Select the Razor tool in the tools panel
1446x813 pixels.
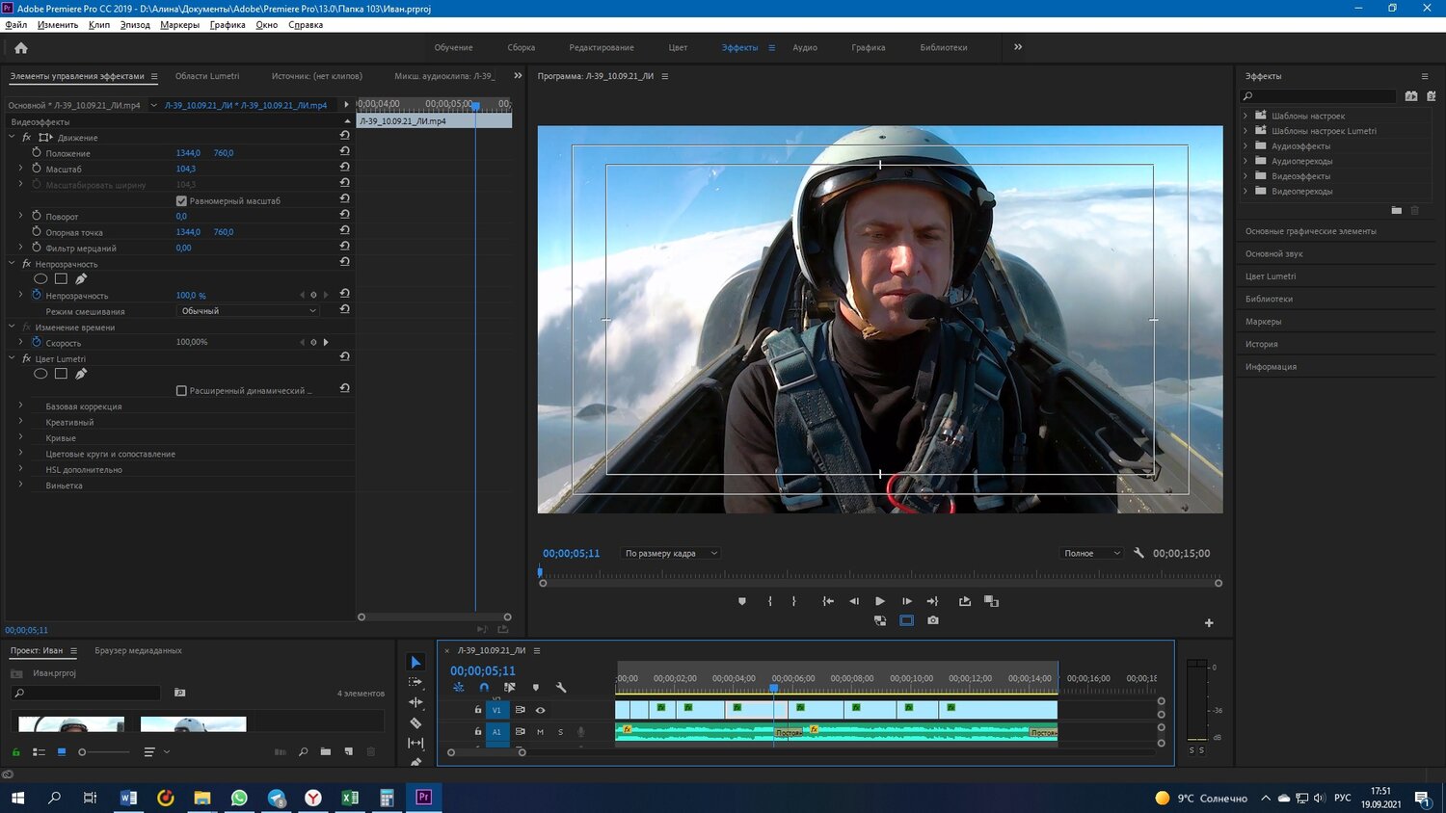tap(415, 722)
